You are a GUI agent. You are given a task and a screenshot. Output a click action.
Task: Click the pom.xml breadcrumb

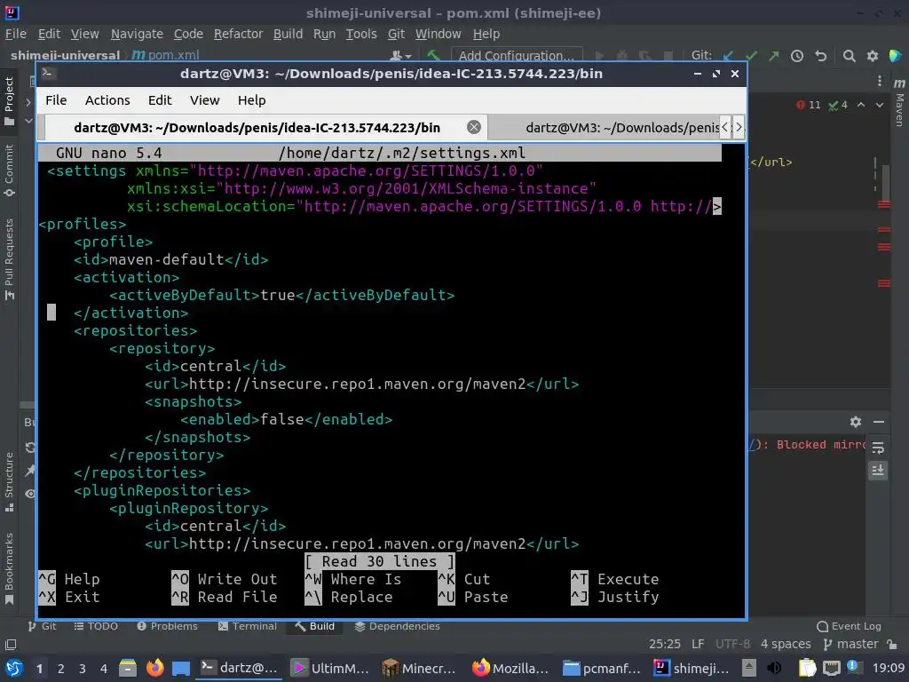point(166,55)
